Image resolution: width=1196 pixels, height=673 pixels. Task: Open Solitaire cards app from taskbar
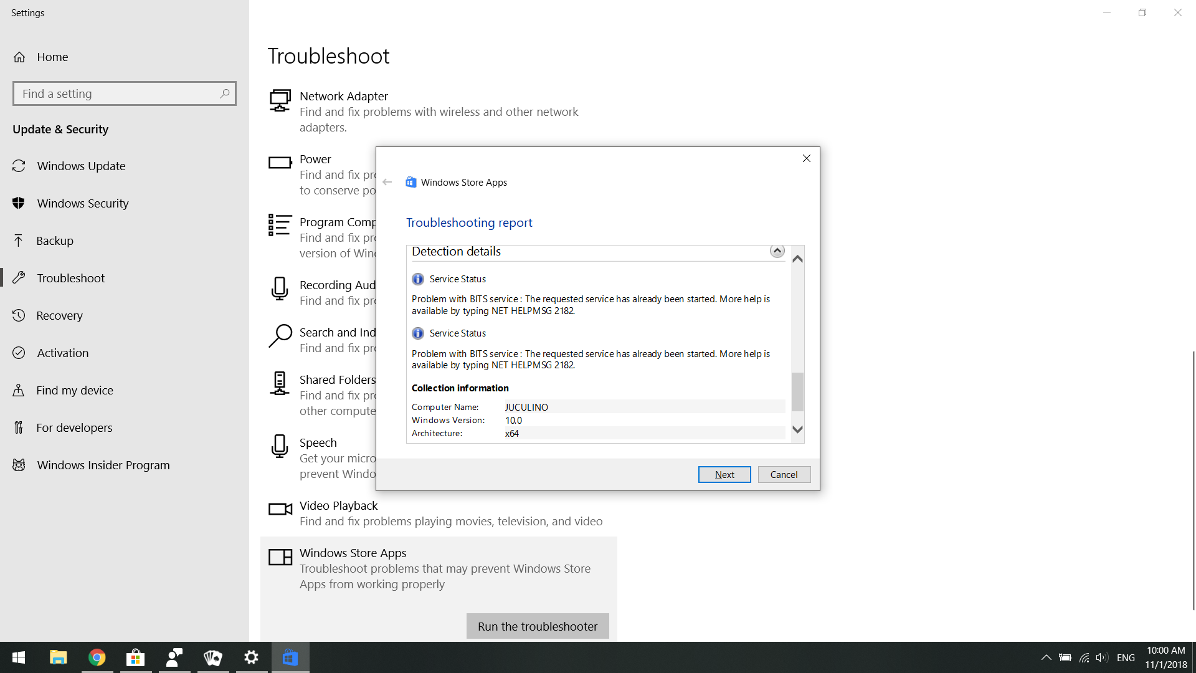point(212,657)
